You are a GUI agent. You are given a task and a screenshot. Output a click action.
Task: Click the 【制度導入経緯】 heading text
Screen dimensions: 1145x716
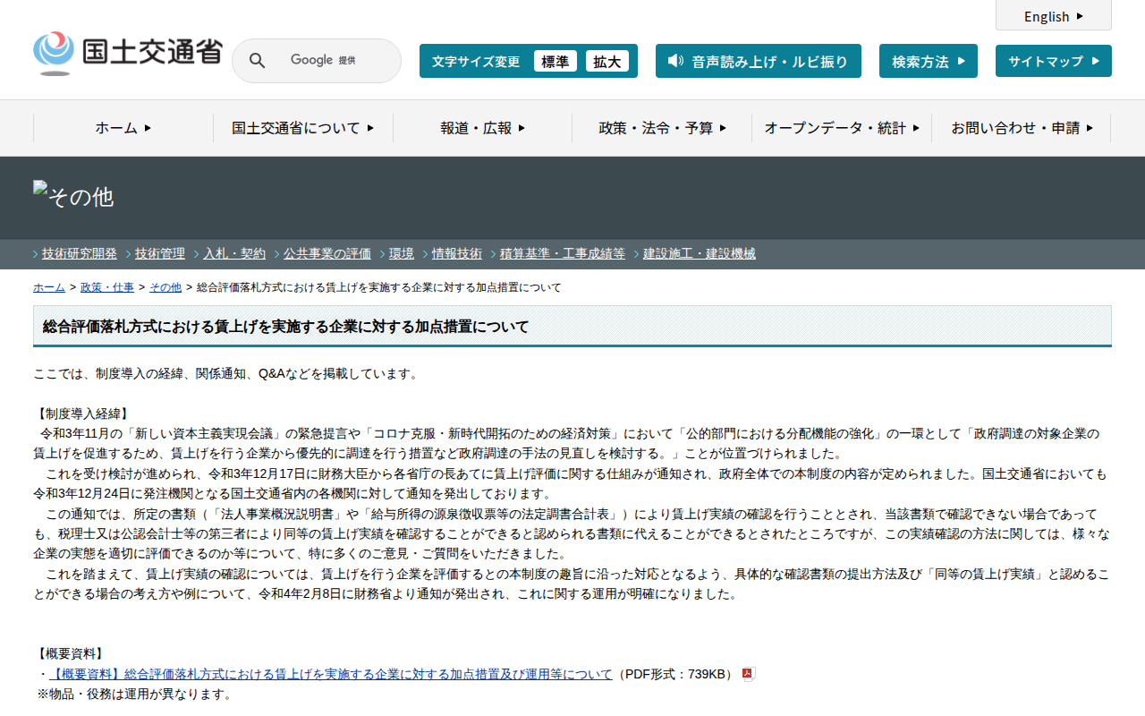point(83,413)
